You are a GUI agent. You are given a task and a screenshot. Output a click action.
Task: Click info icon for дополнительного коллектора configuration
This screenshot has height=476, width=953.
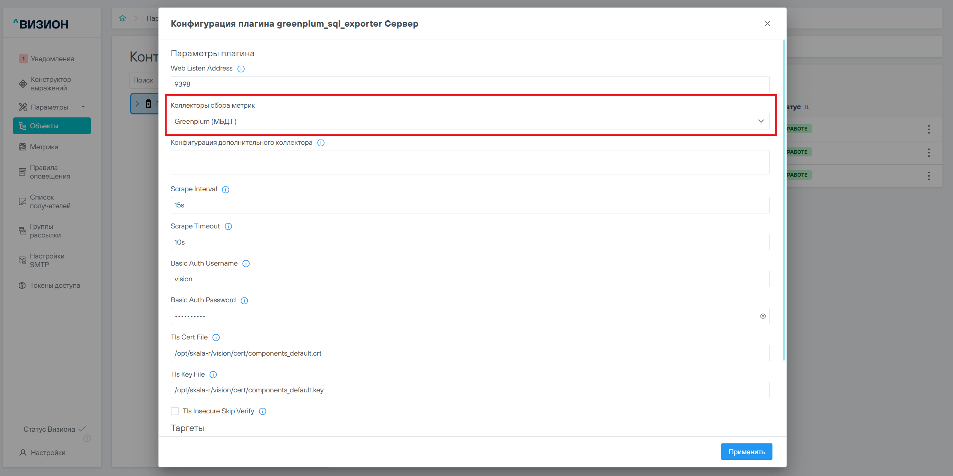321,143
